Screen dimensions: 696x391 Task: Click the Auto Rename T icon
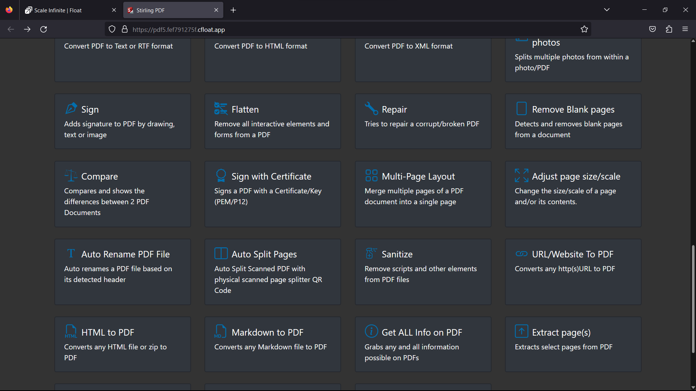pyautogui.click(x=71, y=253)
